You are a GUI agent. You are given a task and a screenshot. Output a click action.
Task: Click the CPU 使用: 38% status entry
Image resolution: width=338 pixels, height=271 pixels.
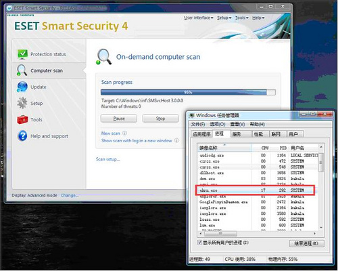click(x=240, y=259)
